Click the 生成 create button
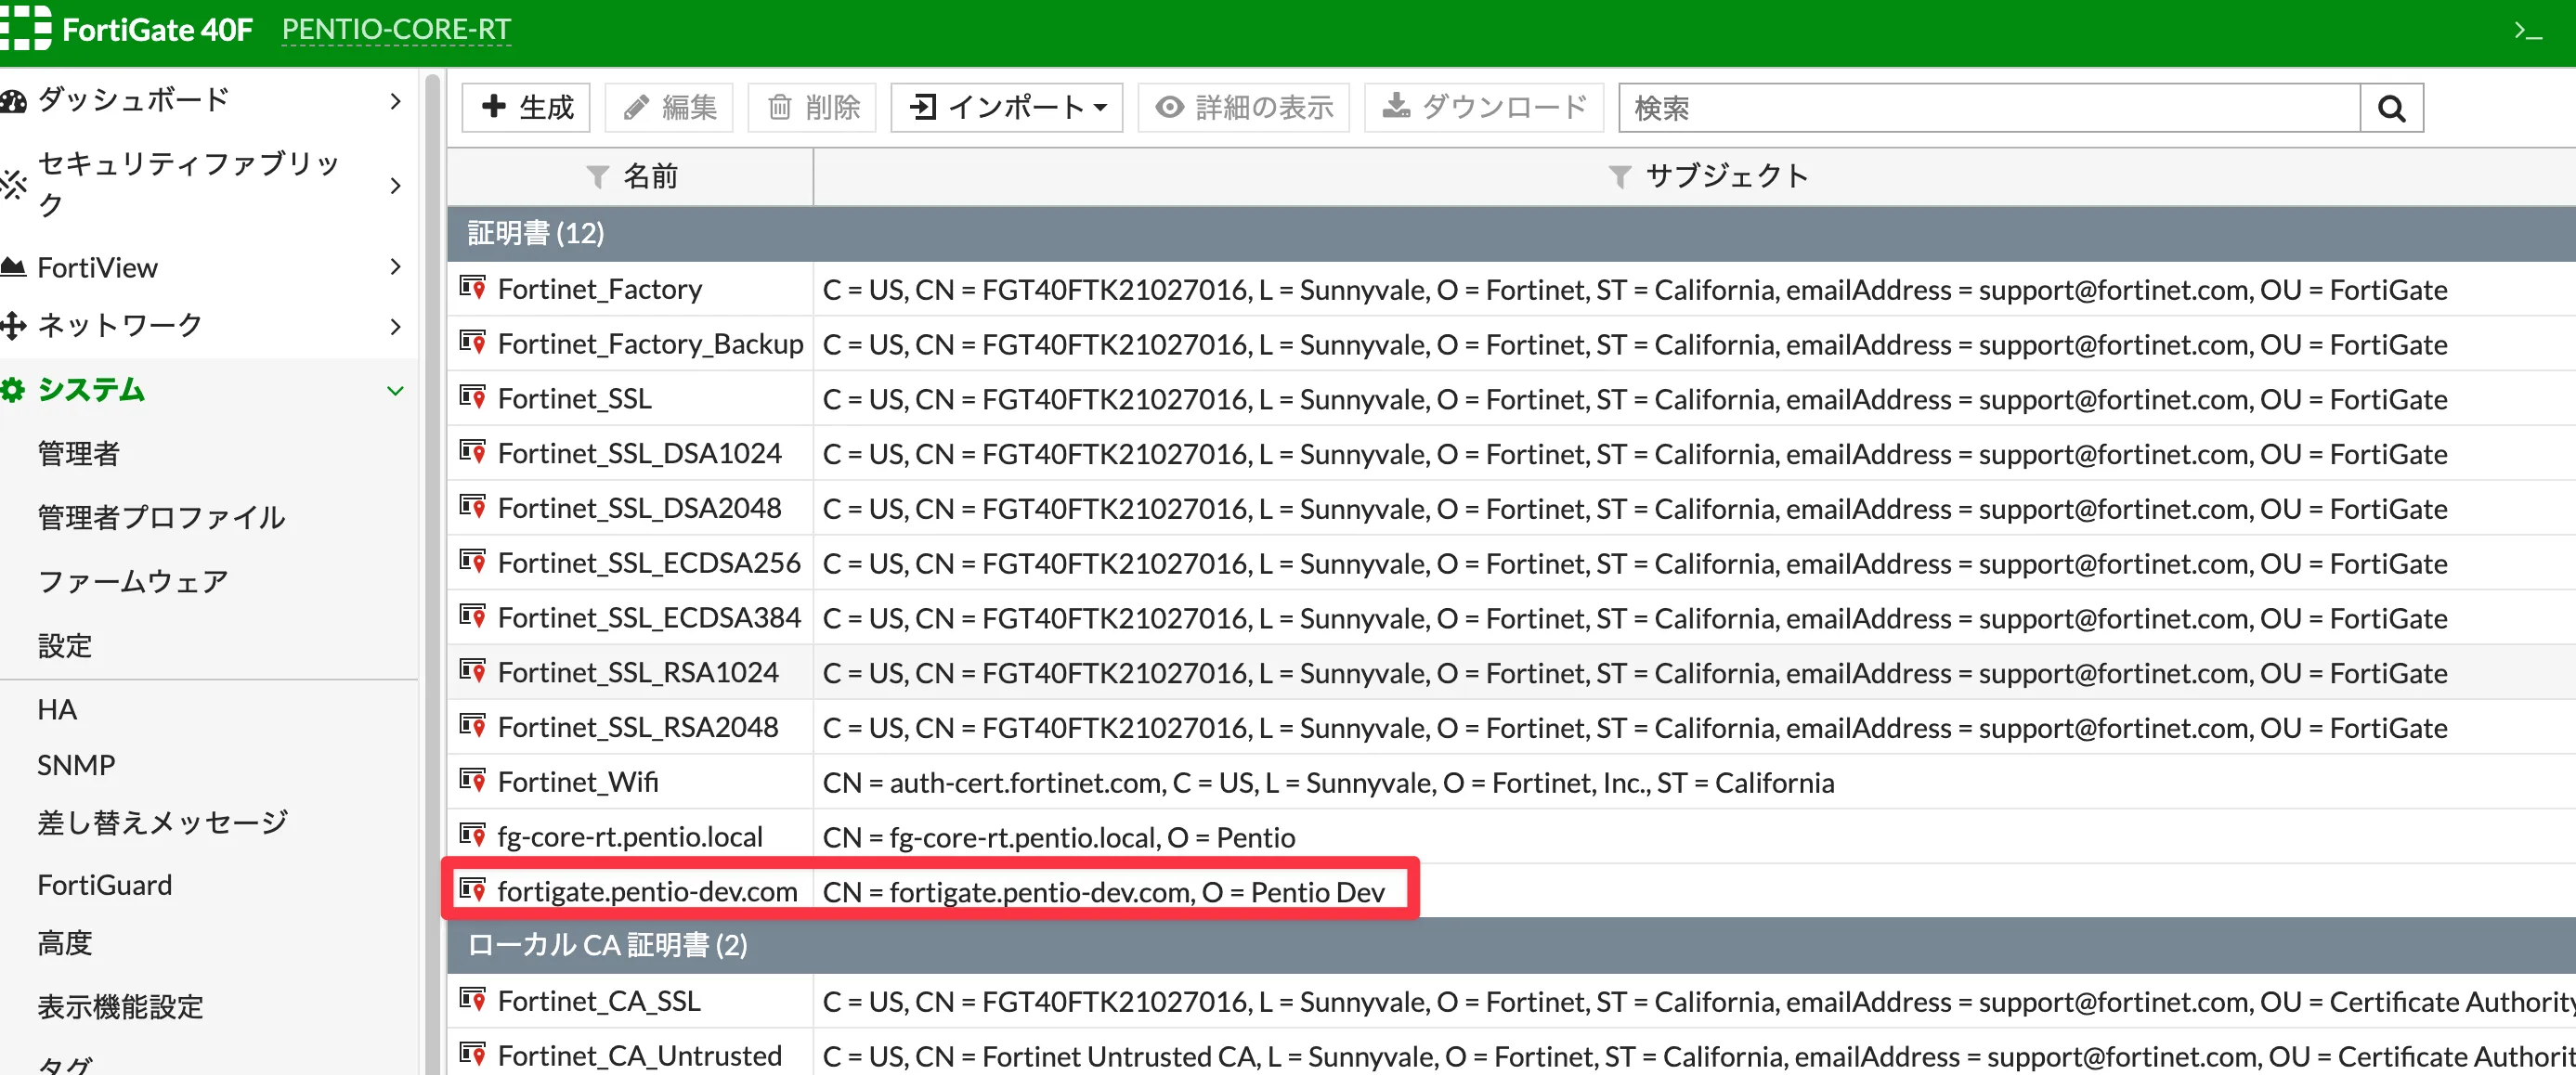 (x=526, y=108)
